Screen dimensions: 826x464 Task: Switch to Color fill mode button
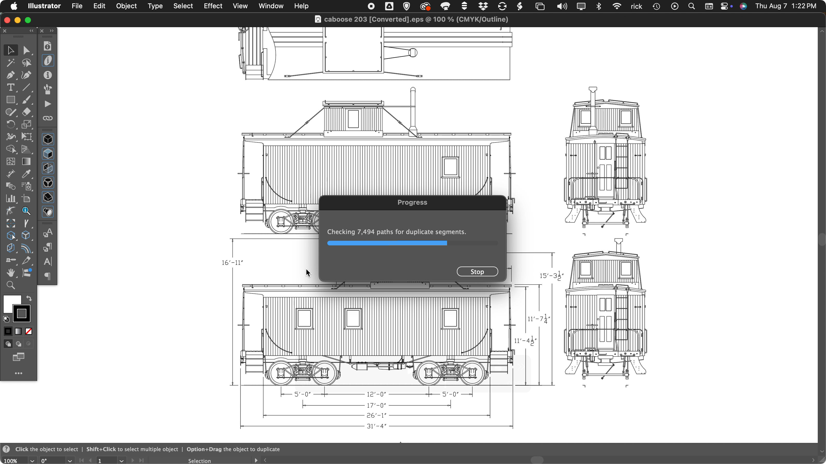coord(8,332)
